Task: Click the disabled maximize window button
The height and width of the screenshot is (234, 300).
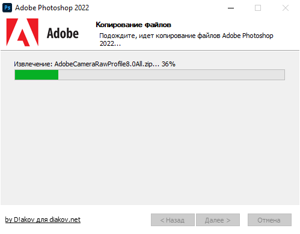Action: click(258, 8)
